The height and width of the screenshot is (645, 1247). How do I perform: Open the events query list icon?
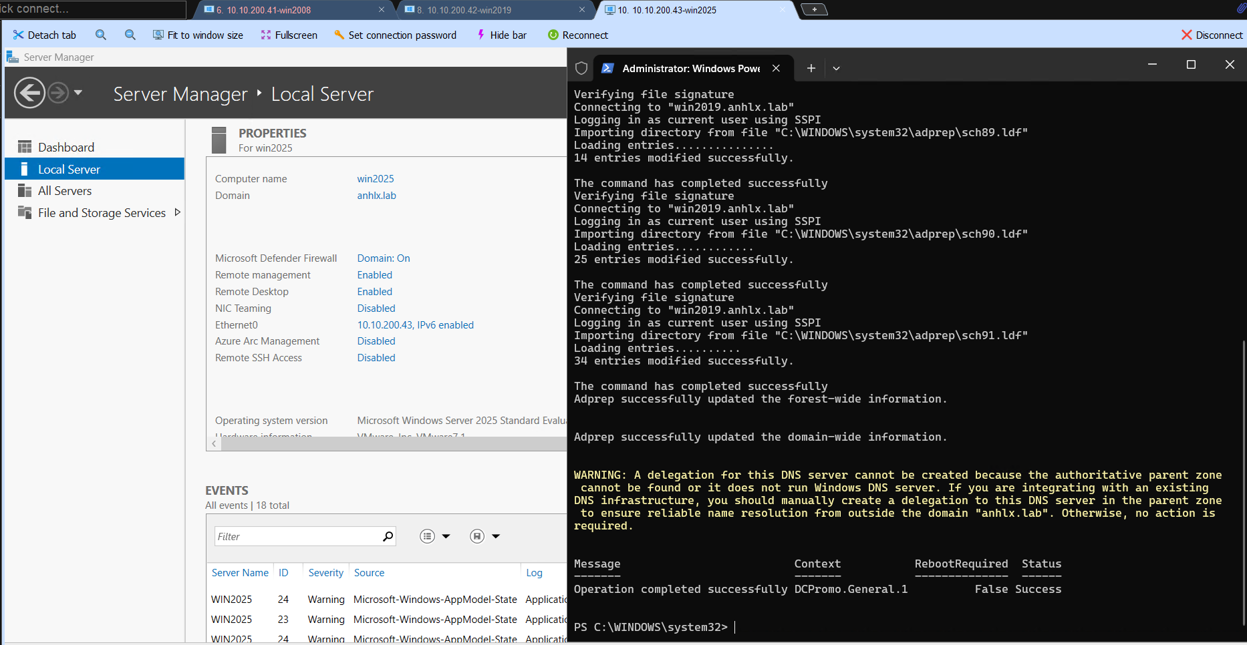tap(427, 536)
